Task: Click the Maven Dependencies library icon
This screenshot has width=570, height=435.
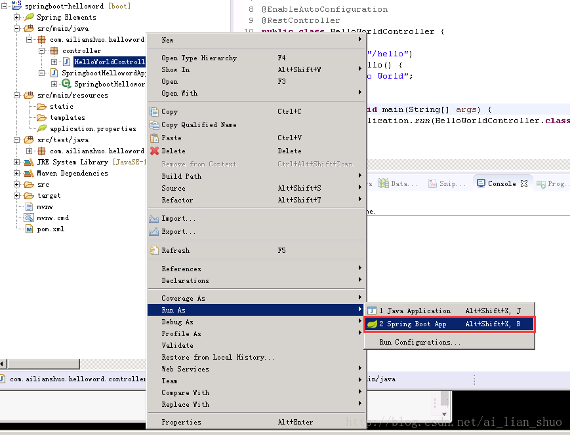Action: (29, 173)
